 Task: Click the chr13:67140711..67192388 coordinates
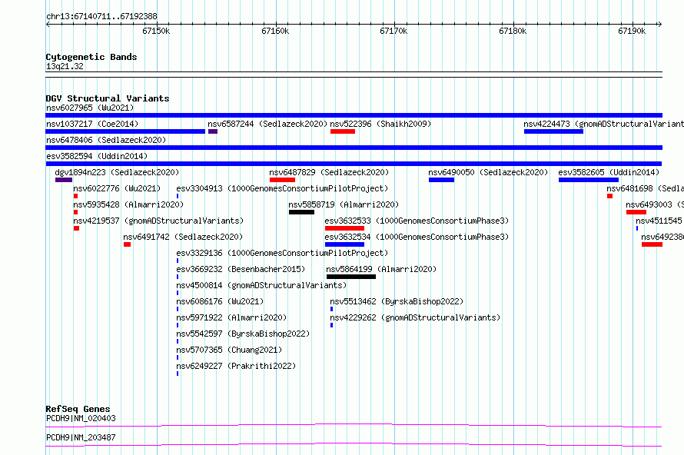click(101, 17)
